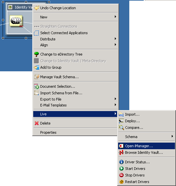Open Schema in the Live submenu

[x=146, y=137]
